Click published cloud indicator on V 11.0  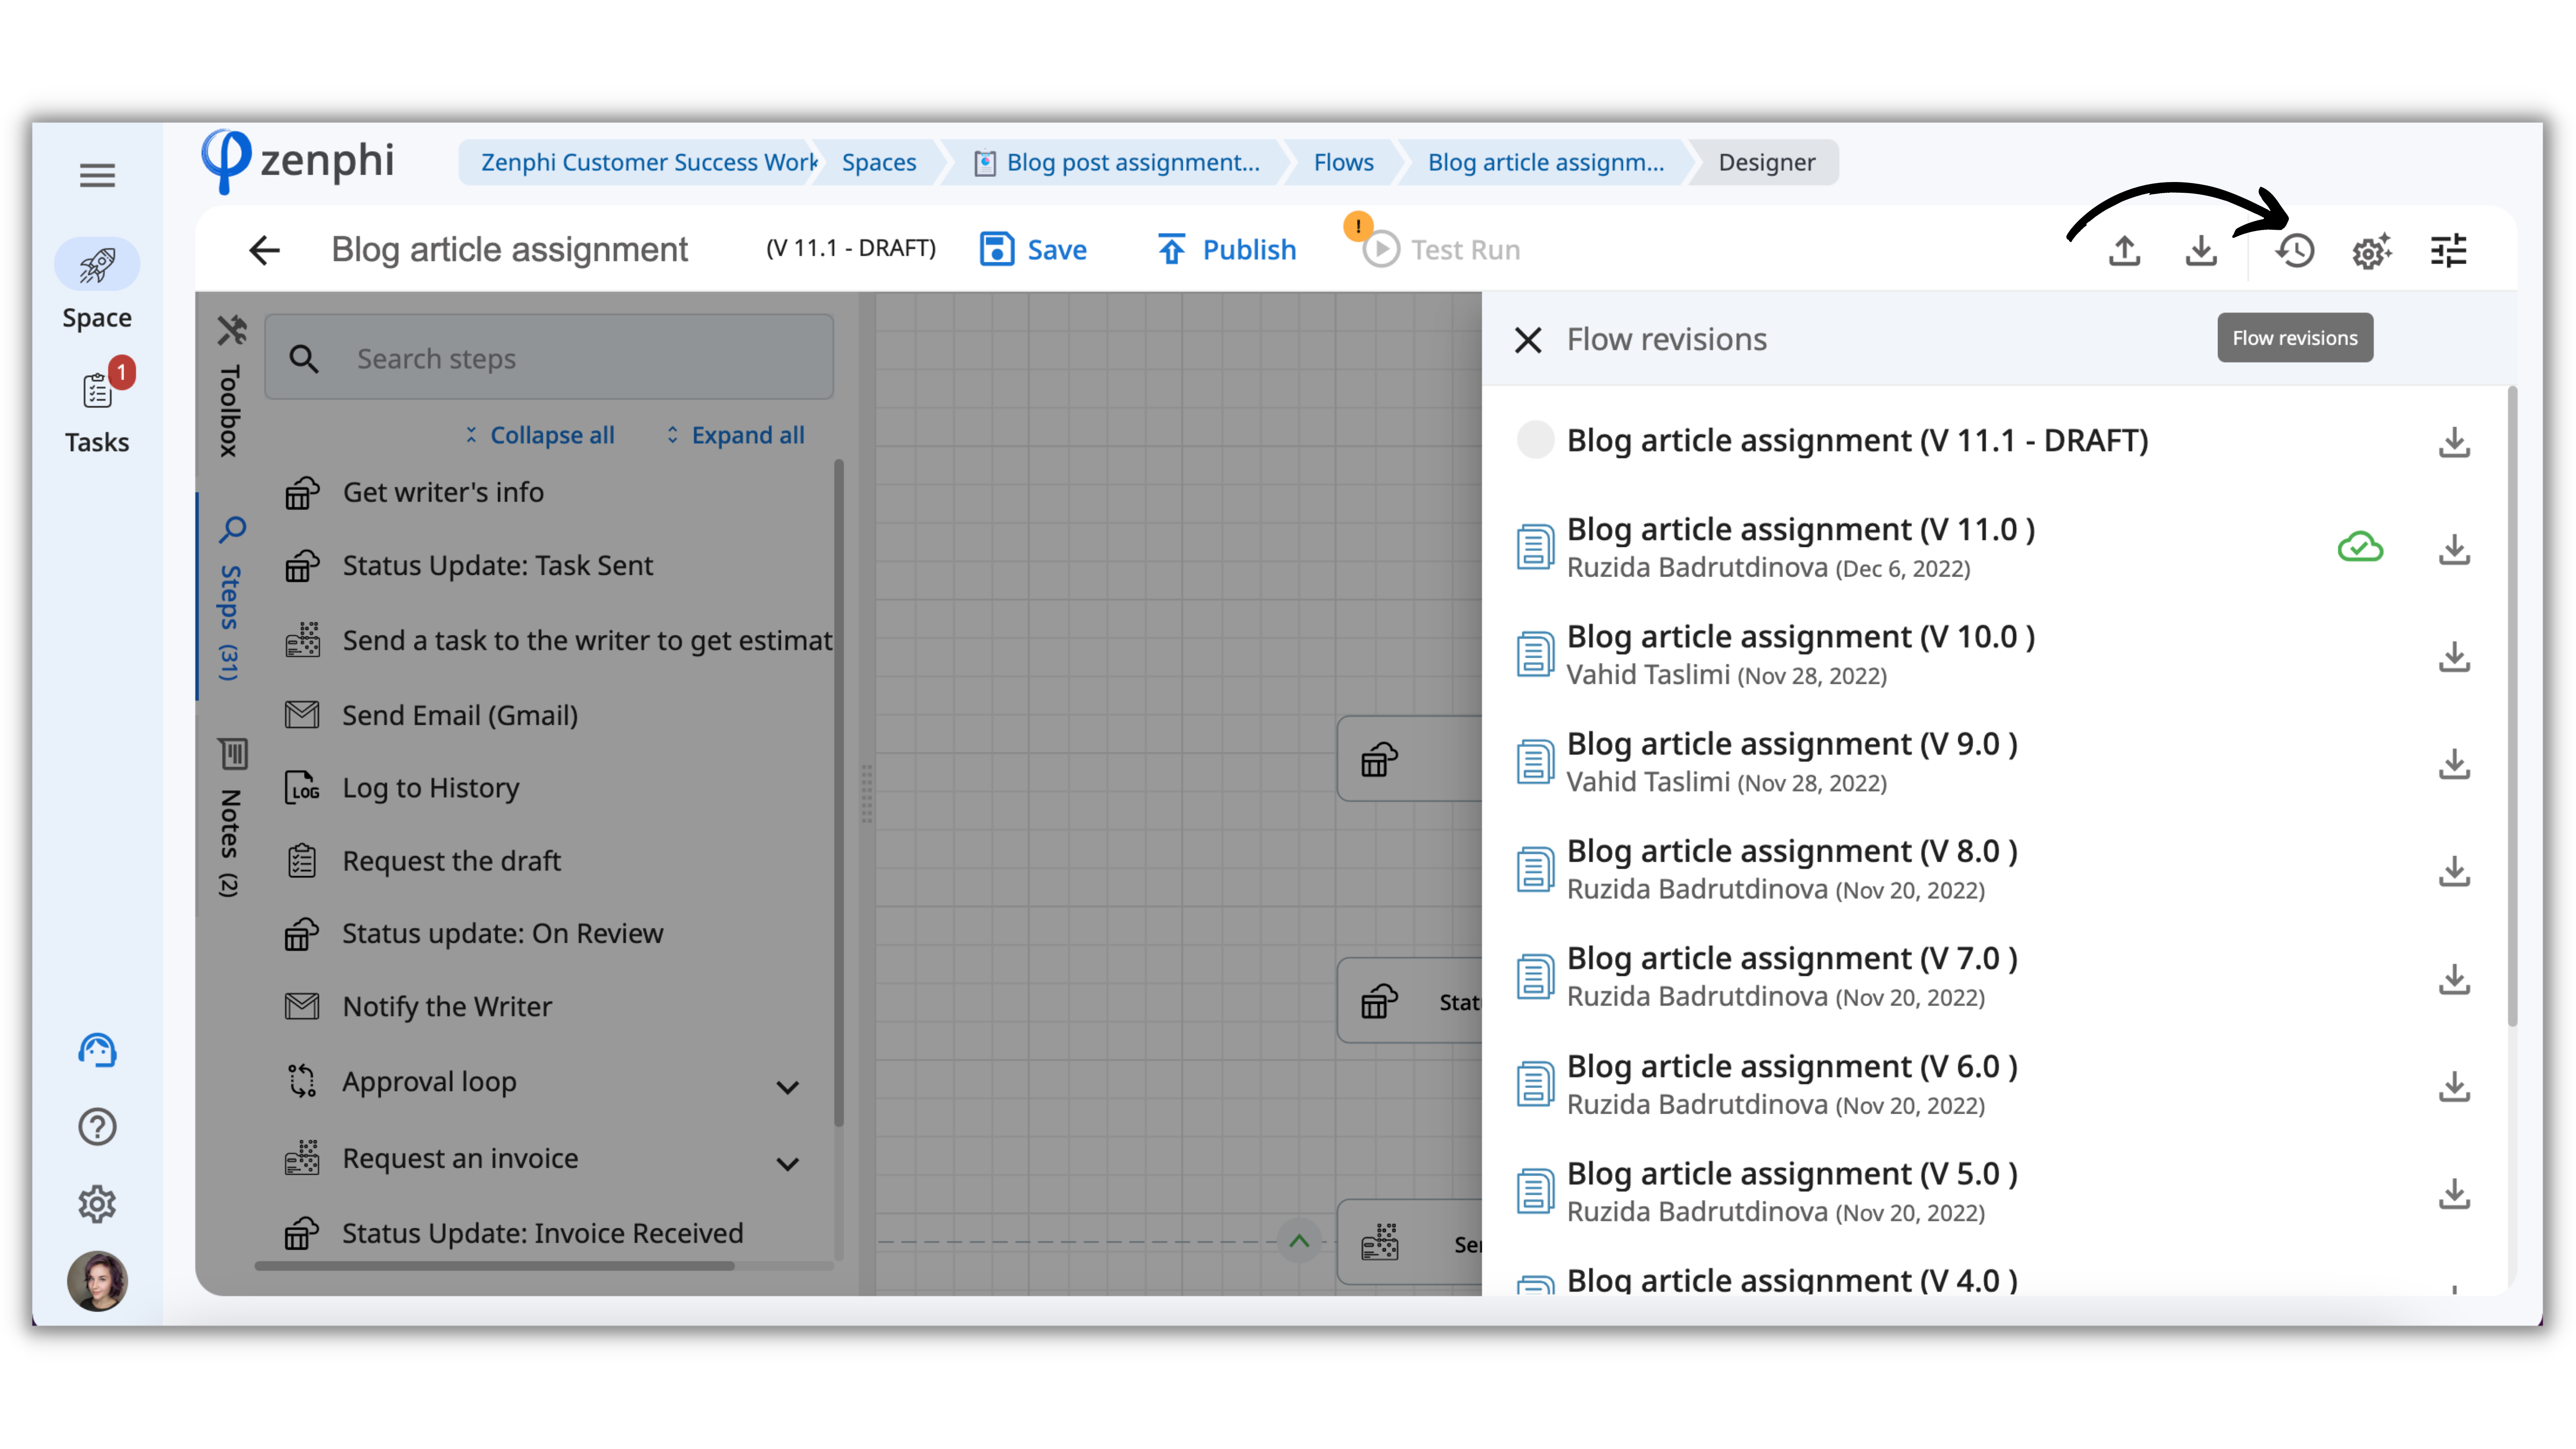click(2360, 547)
